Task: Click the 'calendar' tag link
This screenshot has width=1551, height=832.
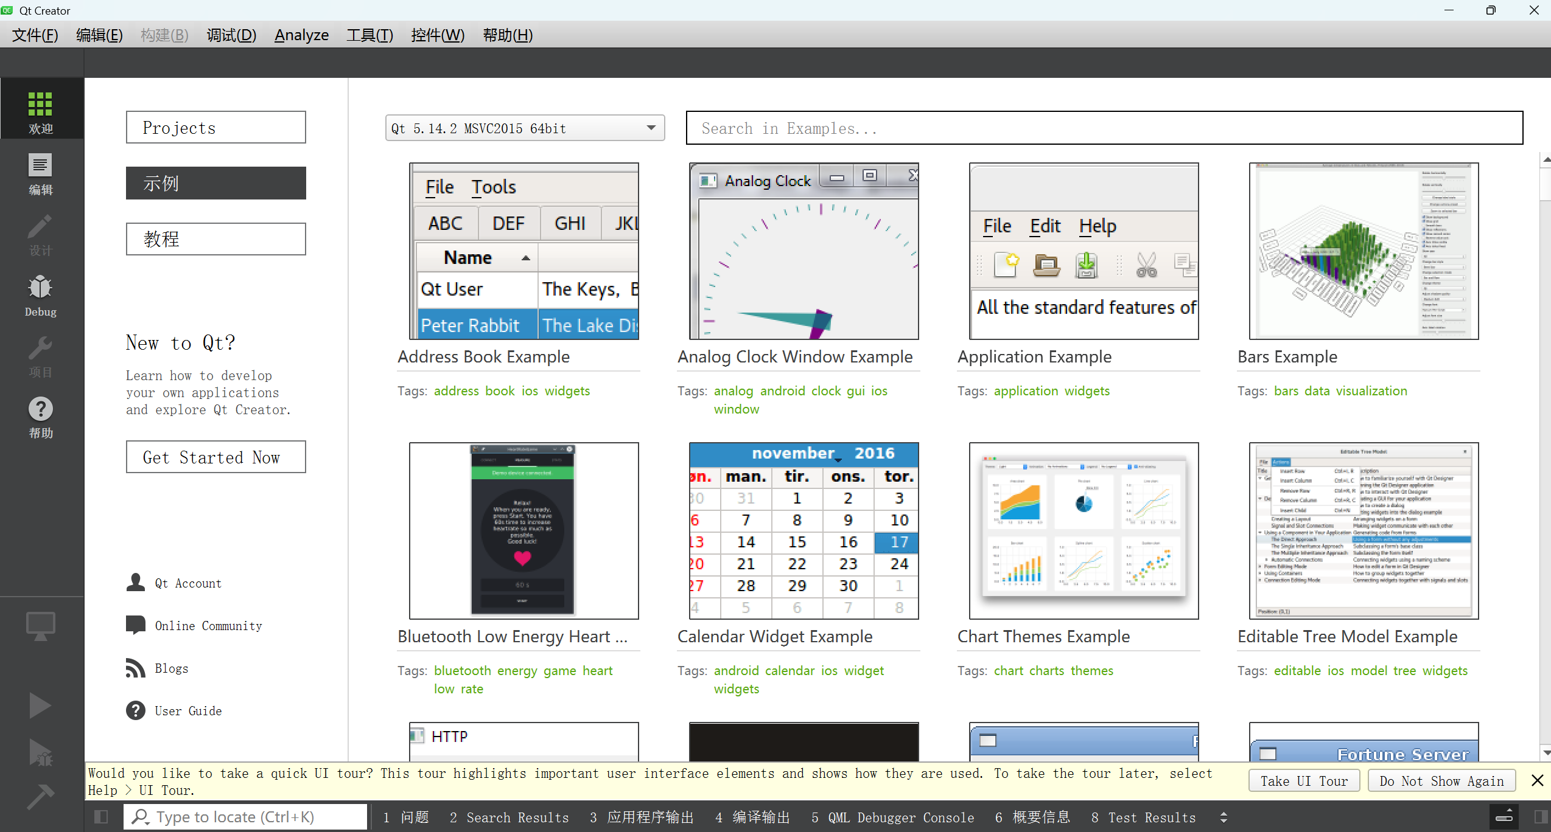Action: tap(790, 670)
